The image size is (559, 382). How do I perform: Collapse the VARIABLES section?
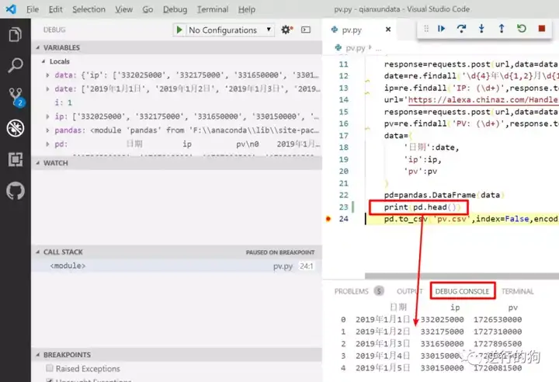click(38, 47)
